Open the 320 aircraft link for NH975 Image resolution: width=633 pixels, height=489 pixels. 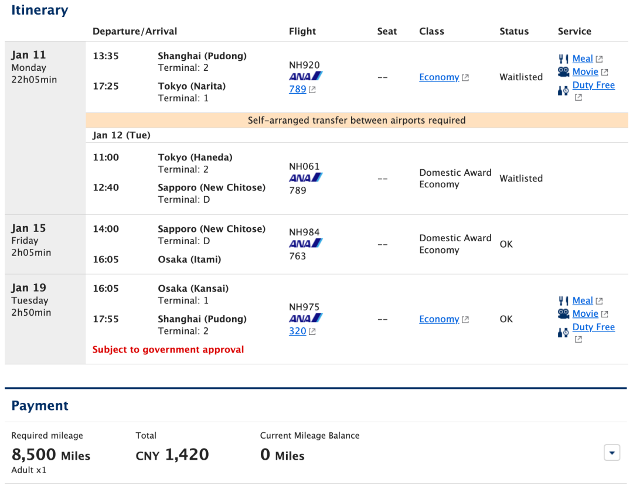[298, 331]
